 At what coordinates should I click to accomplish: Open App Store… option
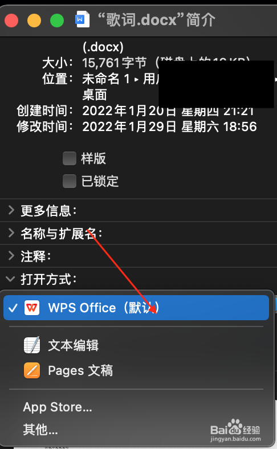click(x=58, y=407)
